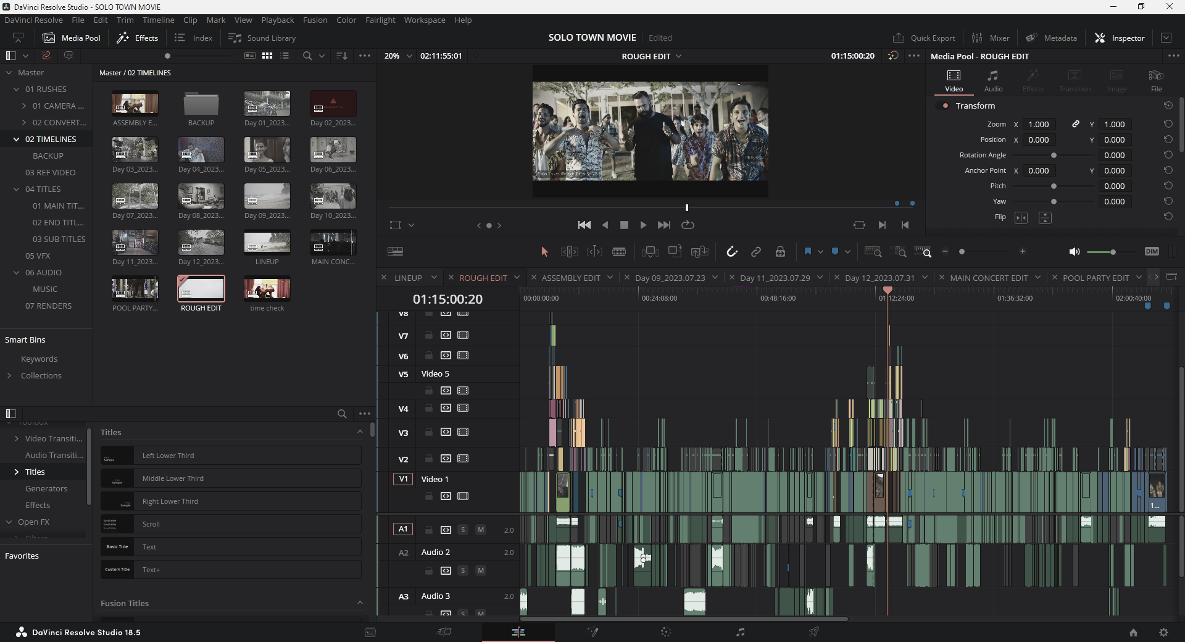Image resolution: width=1185 pixels, height=642 pixels.
Task: Toggle timeline snapping magnet icon
Action: point(731,252)
